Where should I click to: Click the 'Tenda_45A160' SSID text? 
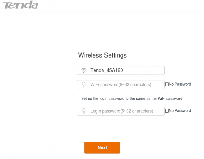coord(107,70)
